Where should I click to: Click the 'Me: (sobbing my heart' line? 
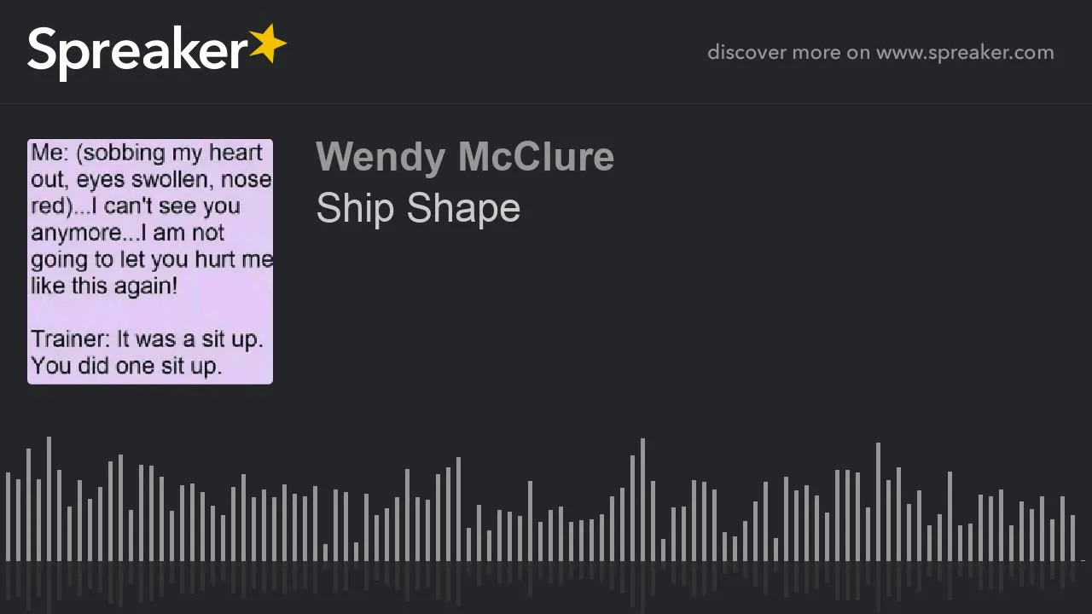pyautogui.click(x=147, y=153)
